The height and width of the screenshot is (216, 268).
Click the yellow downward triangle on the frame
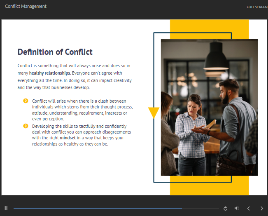(154, 113)
